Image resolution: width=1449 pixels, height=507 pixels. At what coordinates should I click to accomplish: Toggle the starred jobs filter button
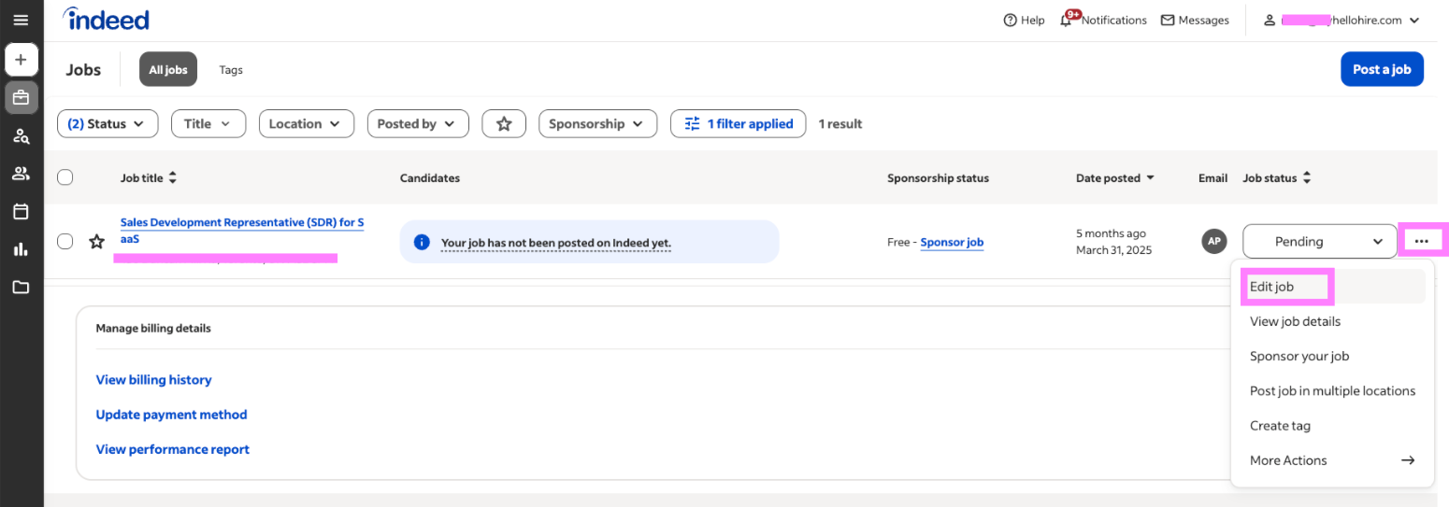(x=504, y=123)
